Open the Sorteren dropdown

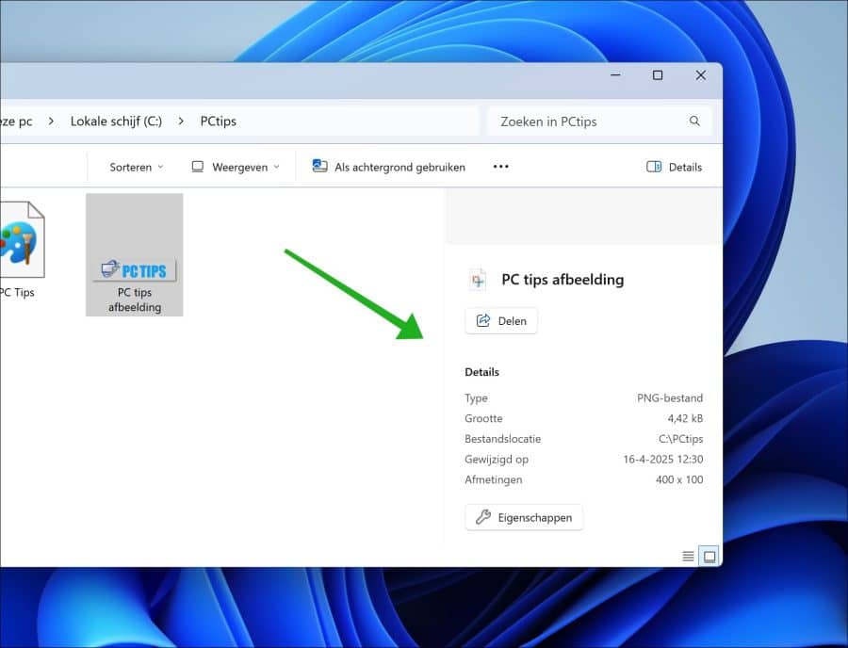coord(133,166)
